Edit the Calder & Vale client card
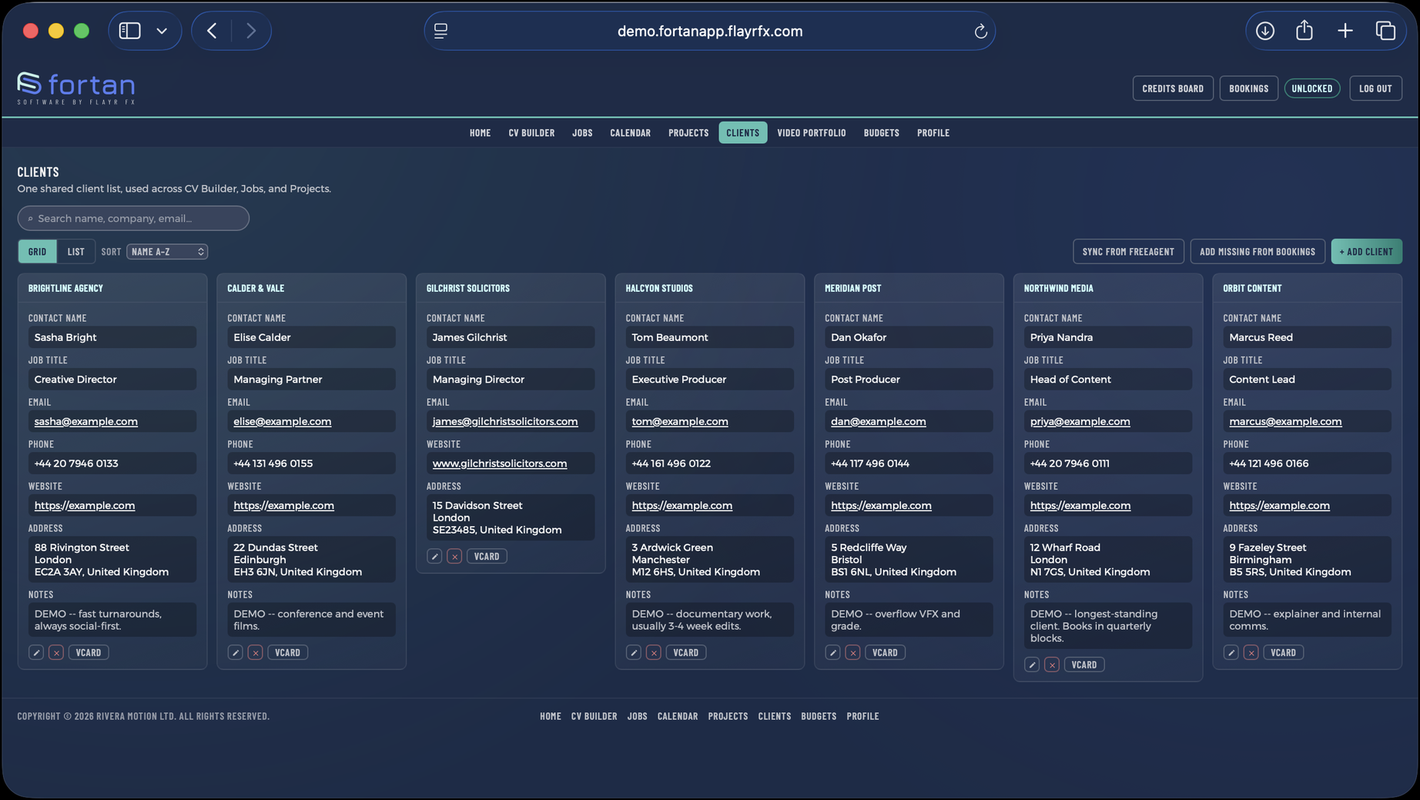The height and width of the screenshot is (800, 1420). (236, 652)
